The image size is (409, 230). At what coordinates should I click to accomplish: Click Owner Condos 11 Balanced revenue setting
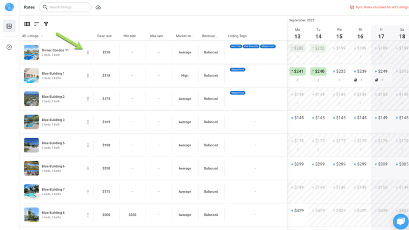[211, 52]
